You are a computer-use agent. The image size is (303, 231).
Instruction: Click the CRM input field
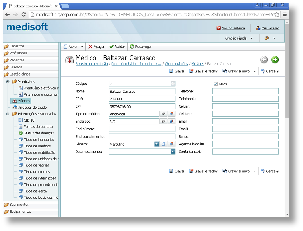click(x=142, y=99)
